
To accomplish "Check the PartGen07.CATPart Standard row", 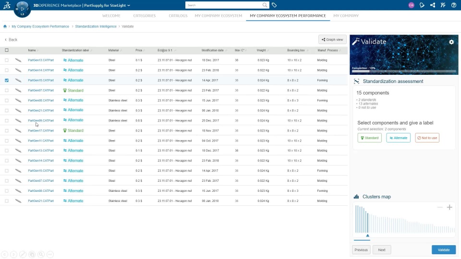I will 7,91.
